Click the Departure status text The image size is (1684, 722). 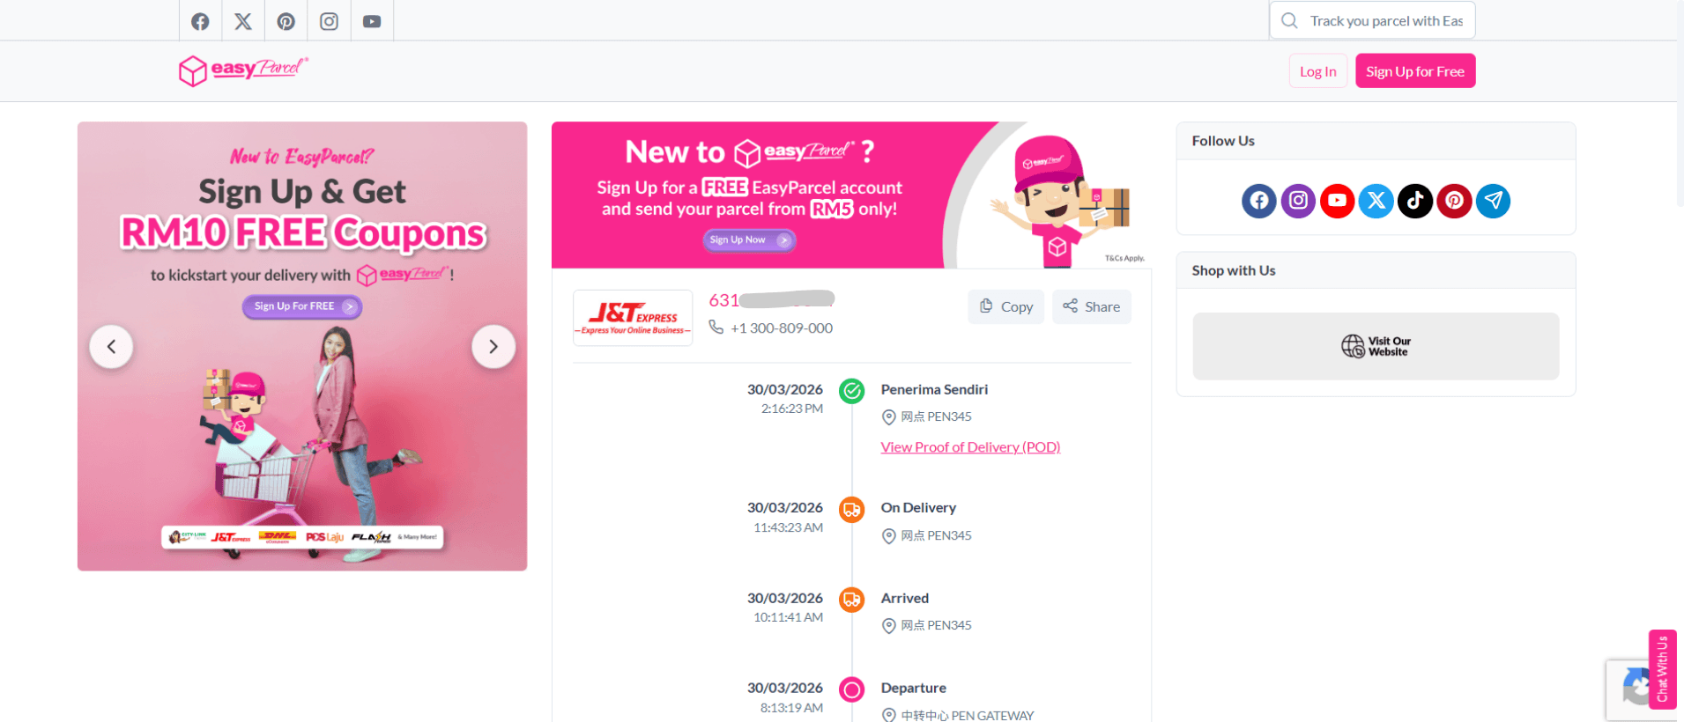point(914,688)
